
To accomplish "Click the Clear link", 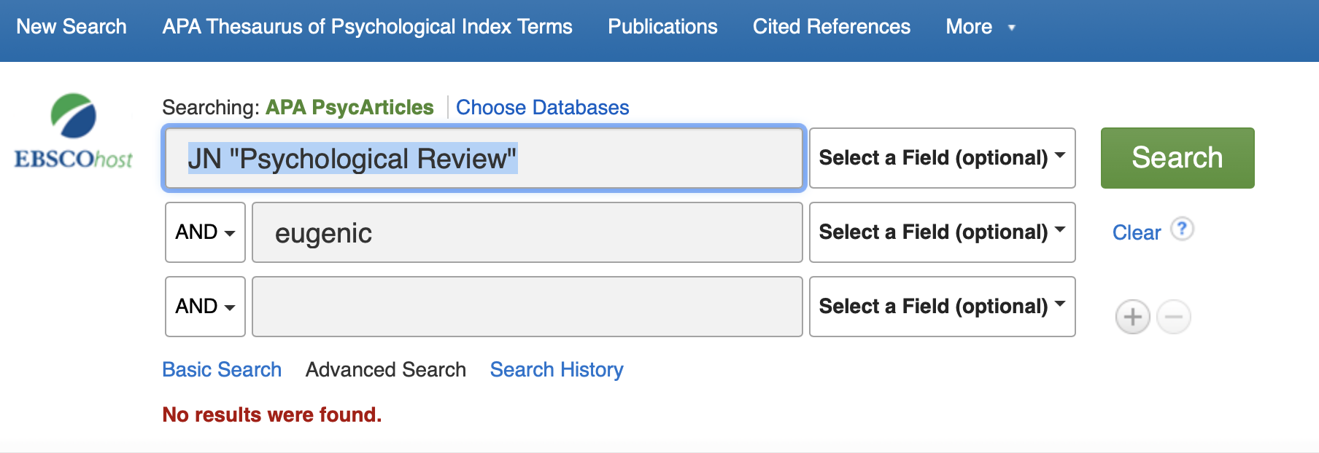I will (x=1136, y=232).
